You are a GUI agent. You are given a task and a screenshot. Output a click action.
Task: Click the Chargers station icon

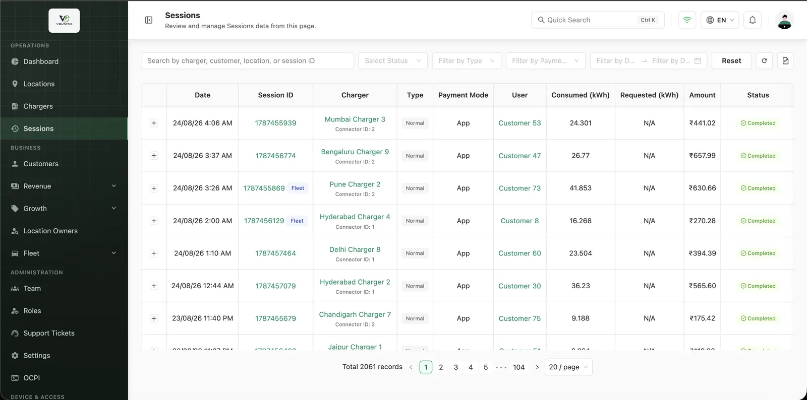point(15,106)
